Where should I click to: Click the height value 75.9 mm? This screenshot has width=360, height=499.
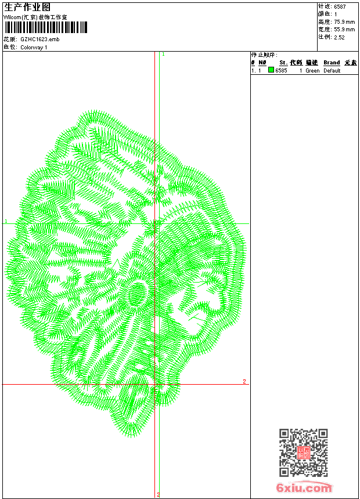tap(344, 21)
